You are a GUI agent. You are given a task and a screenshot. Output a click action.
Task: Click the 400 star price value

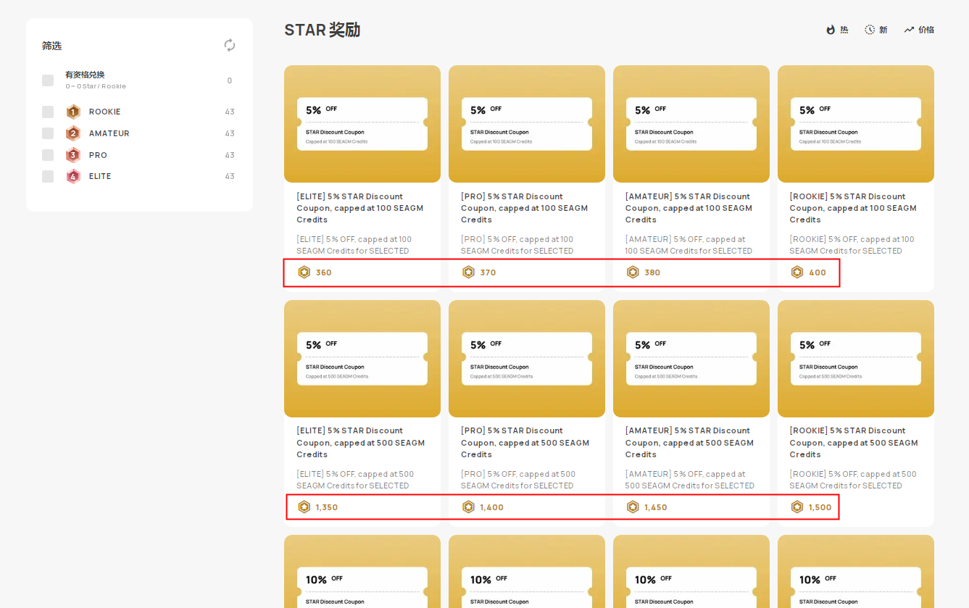818,272
